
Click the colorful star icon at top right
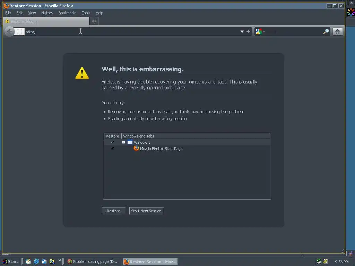(351, 12)
